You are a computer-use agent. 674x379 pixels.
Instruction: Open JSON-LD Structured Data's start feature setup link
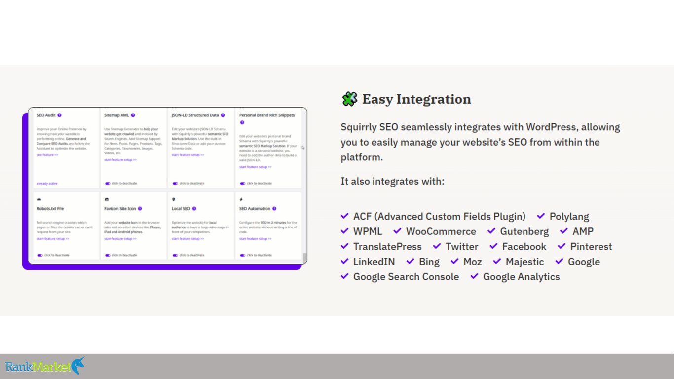pos(188,155)
